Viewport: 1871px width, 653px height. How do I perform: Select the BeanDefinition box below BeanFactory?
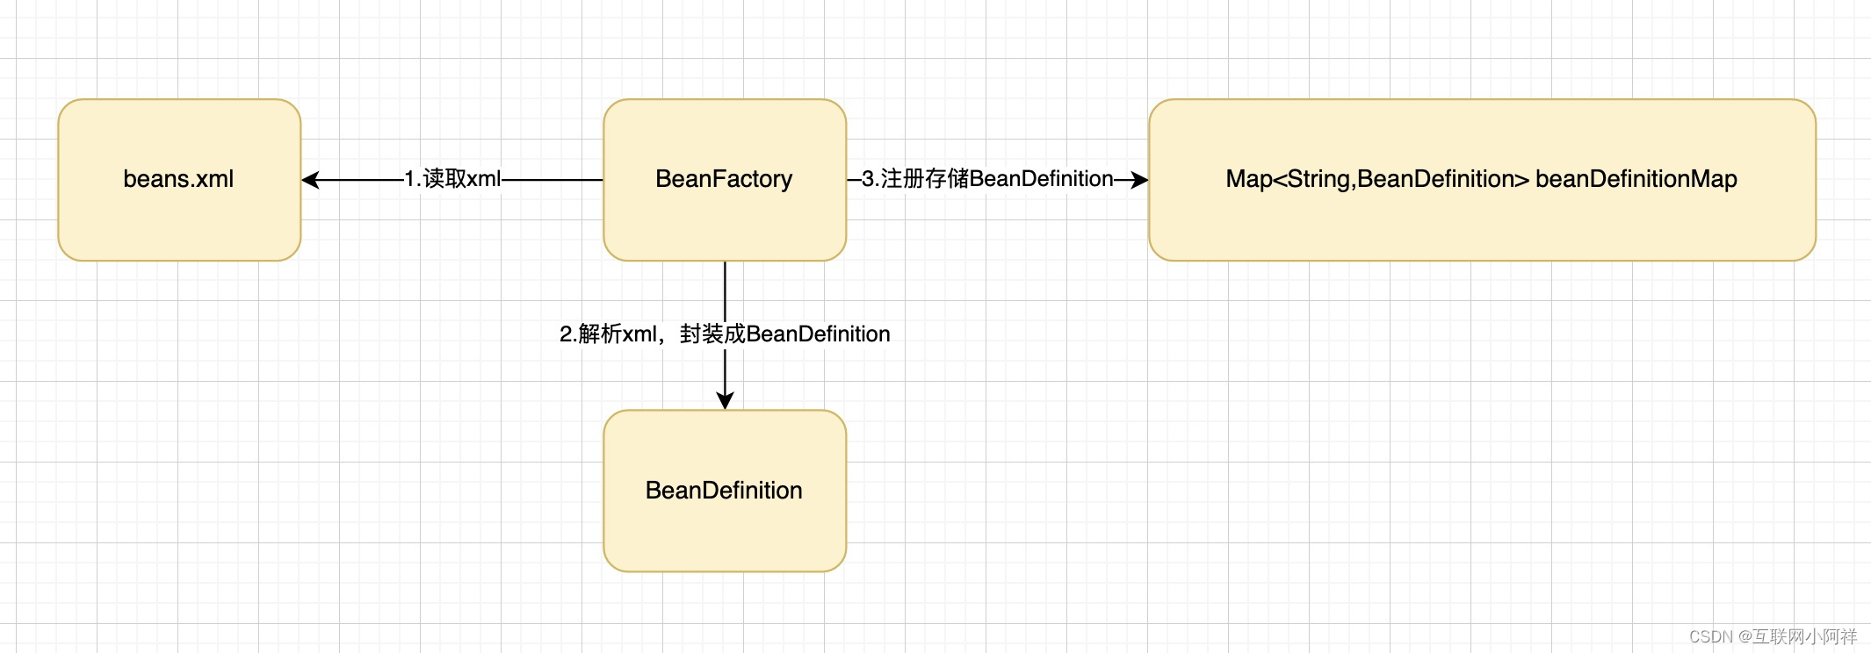click(725, 491)
